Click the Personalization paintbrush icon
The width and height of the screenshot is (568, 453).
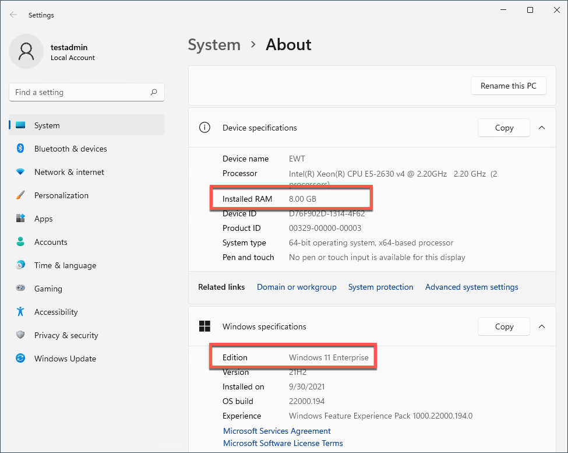coord(20,195)
